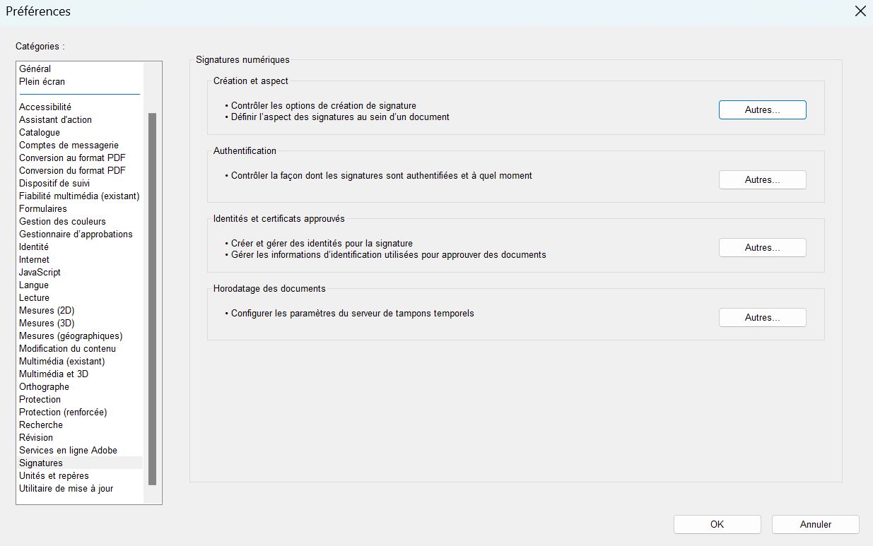
Task: Open Mesures (3D) preferences
Action: coord(47,323)
